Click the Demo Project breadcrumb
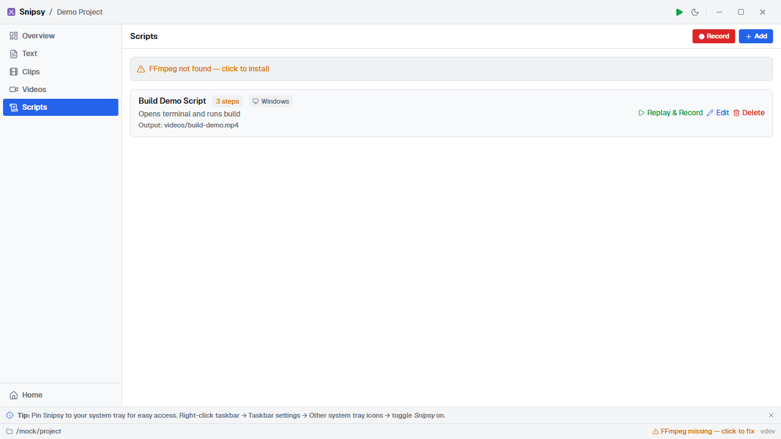 pyautogui.click(x=80, y=12)
